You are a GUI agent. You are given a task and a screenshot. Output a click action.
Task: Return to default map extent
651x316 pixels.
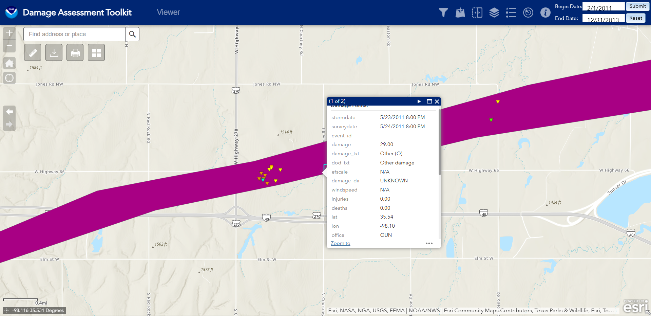click(9, 63)
